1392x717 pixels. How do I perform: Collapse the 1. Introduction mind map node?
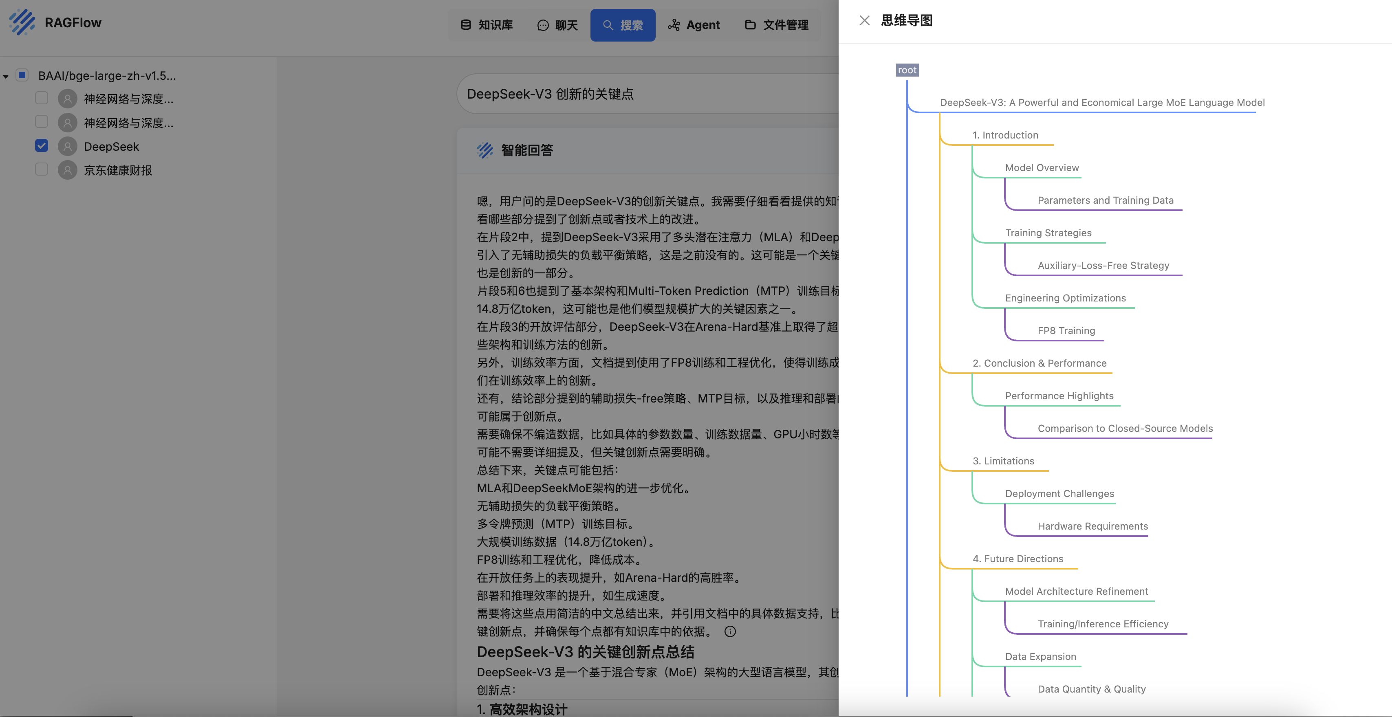tap(1005, 135)
